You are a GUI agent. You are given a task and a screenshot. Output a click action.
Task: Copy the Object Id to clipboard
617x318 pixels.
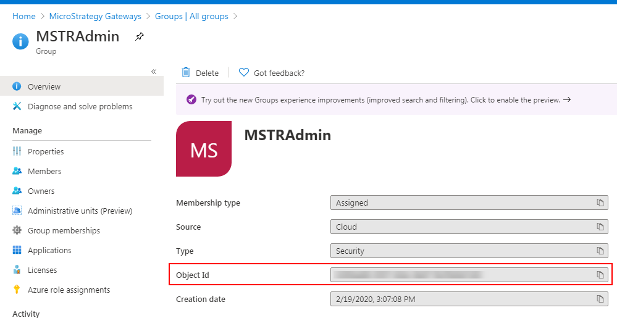point(600,275)
